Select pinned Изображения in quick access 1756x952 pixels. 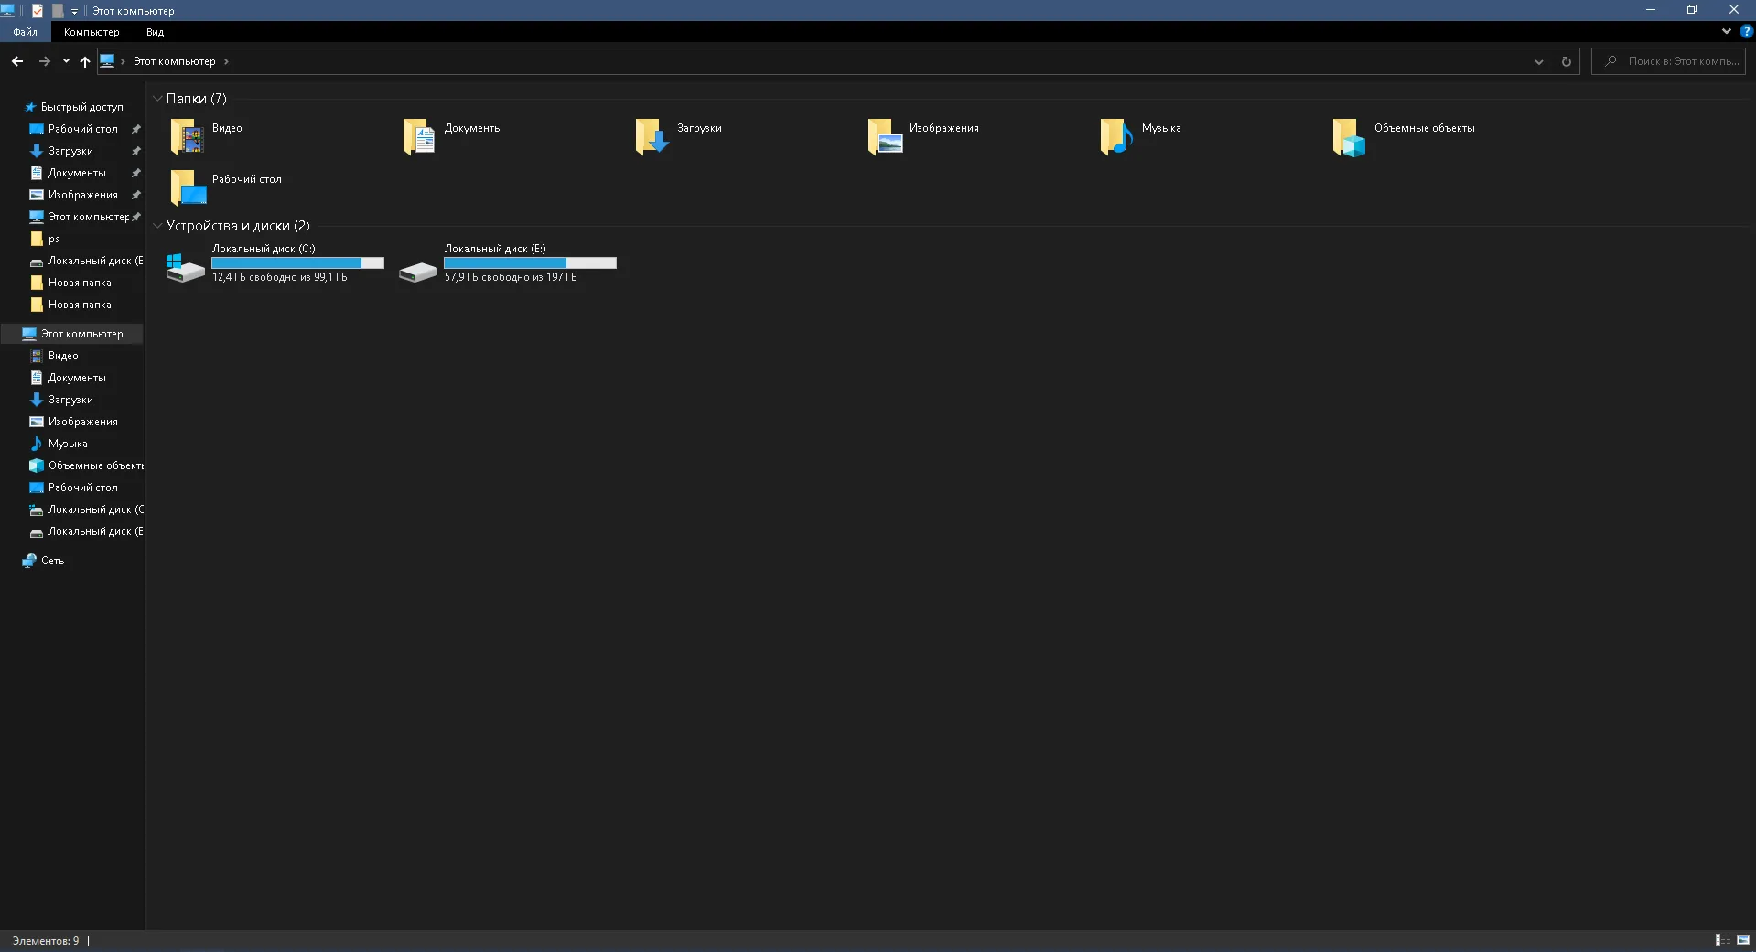82,195
